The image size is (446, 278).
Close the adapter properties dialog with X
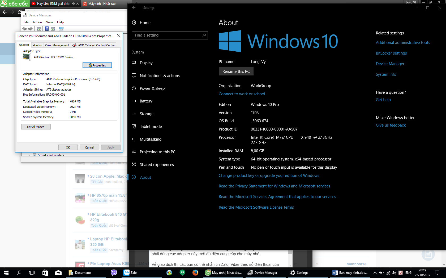pyautogui.click(x=119, y=36)
